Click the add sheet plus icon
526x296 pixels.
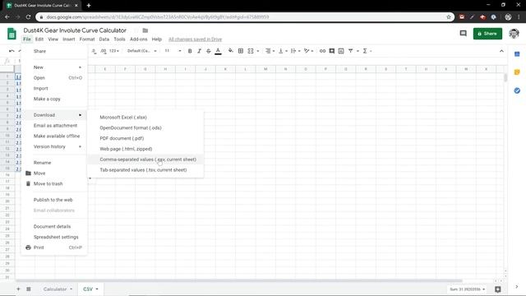[x=18, y=289]
